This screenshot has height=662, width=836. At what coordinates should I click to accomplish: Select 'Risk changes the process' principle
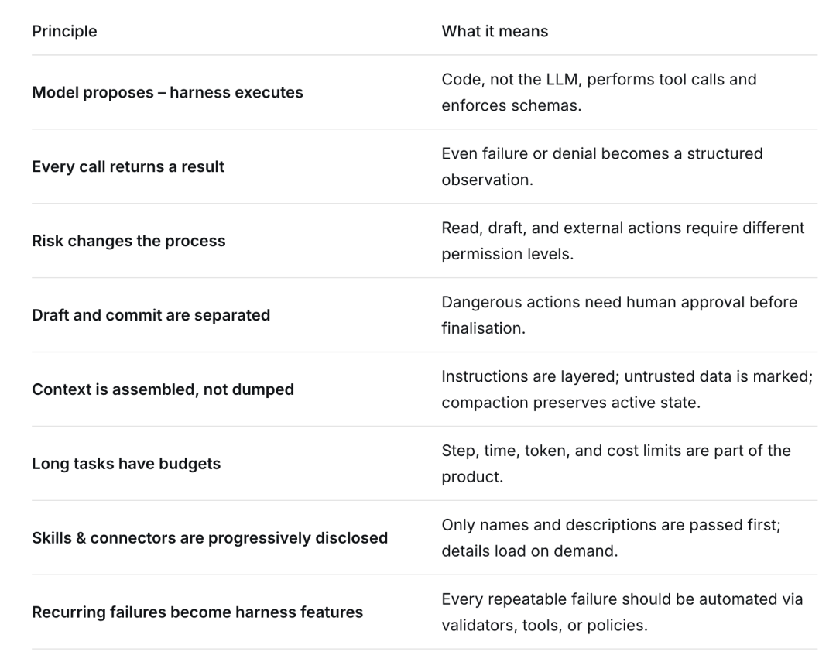[128, 241]
